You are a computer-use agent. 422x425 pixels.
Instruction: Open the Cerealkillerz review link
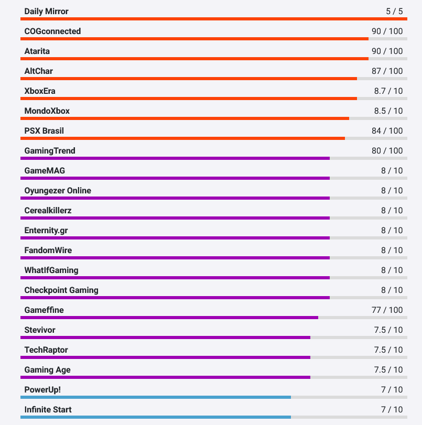coord(48,210)
